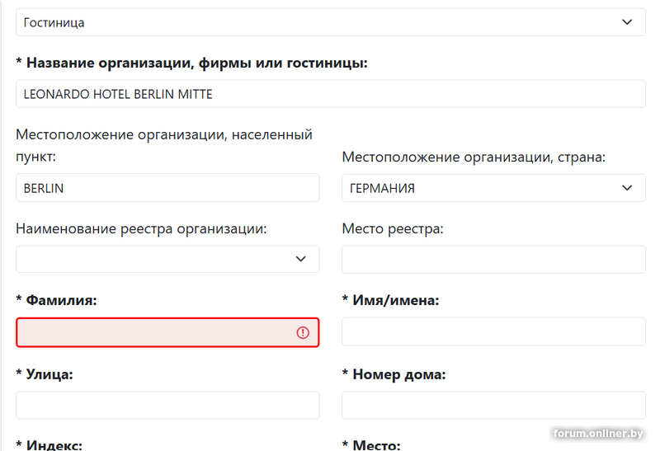660x451 pixels.
Task: Click the forum.onliner.by watermark
Action: [x=598, y=434]
